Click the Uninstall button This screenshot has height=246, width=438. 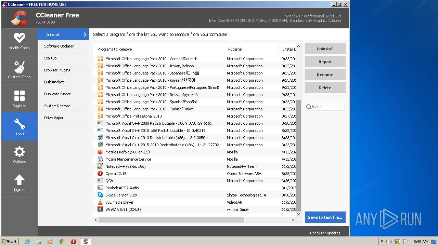click(x=325, y=49)
